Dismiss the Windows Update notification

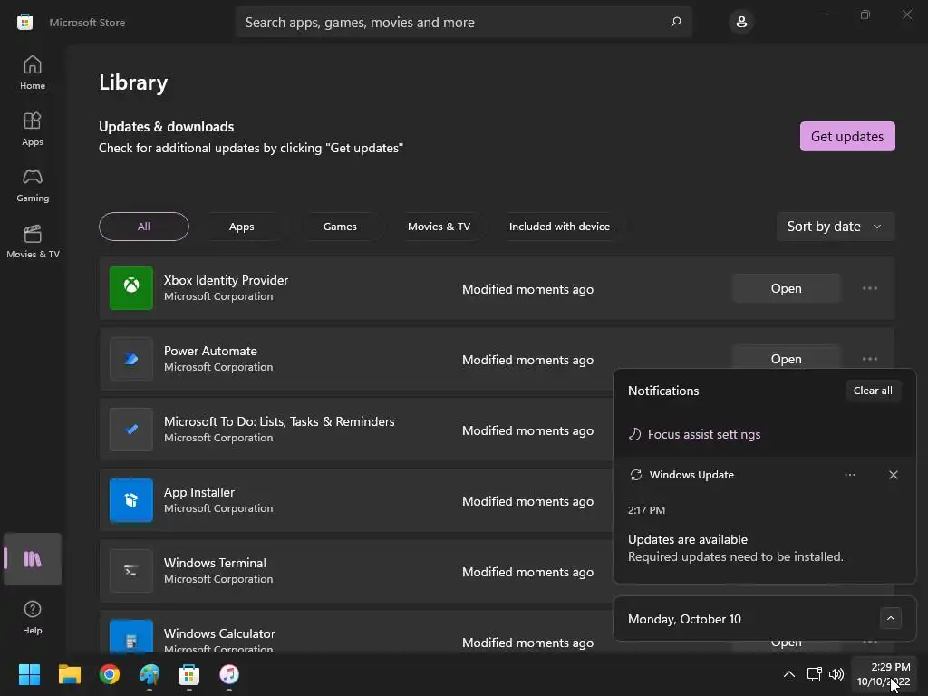pyautogui.click(x=893, y=475)
